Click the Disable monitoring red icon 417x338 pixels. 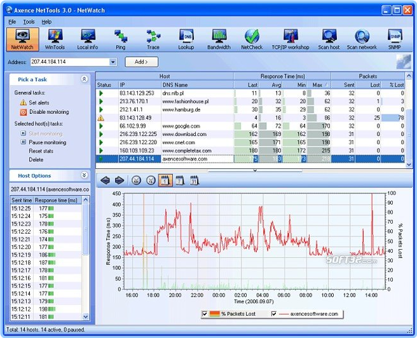[x=23, y=112]
